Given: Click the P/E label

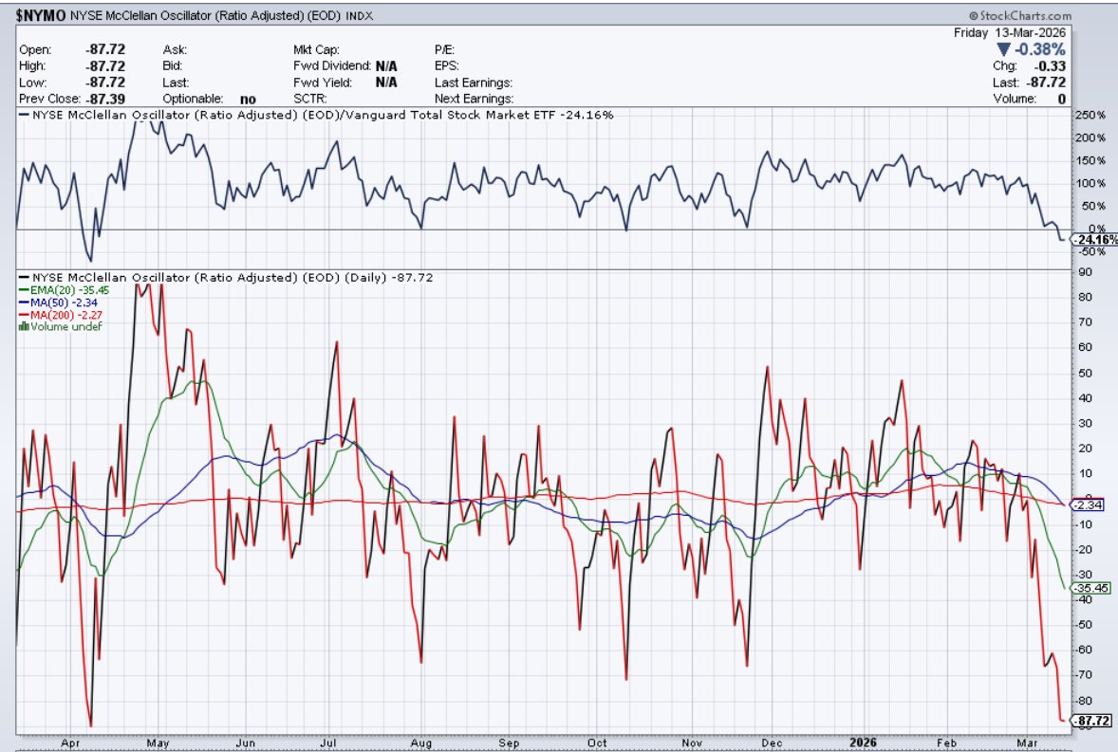Looking at the screenshot, I should [444, 49].
